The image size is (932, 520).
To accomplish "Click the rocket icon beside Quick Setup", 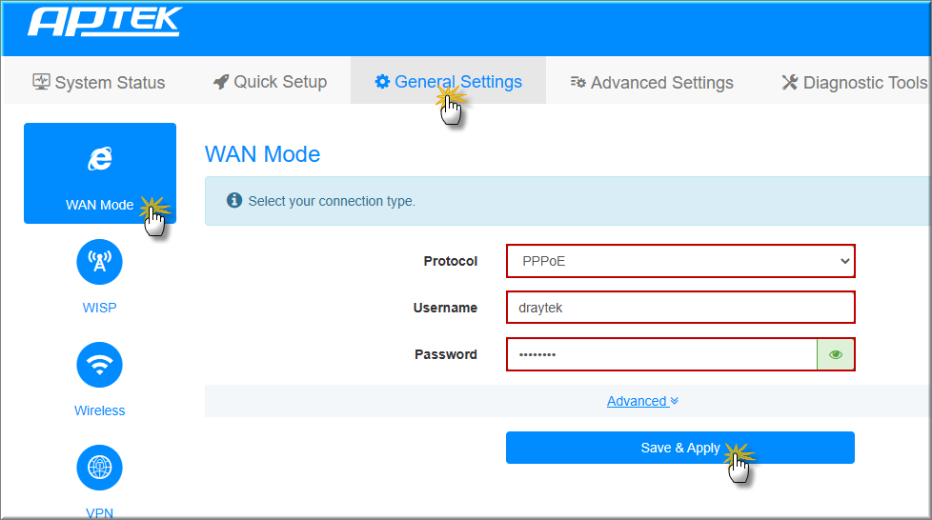I will click(221, 82).
